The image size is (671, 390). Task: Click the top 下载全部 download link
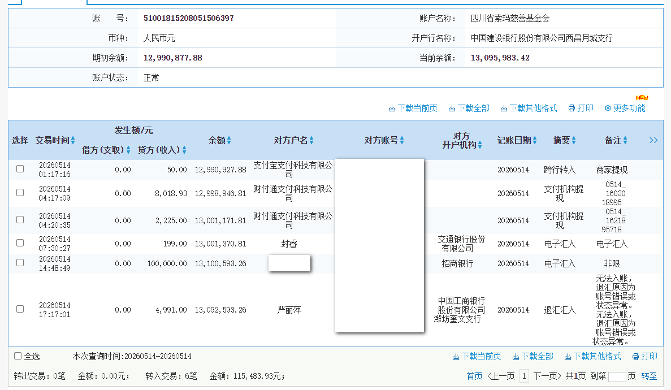tap(469, 109)
